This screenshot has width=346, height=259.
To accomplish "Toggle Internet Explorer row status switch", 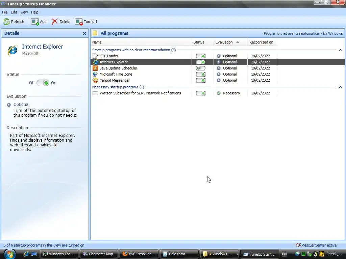I will point(201,62).
